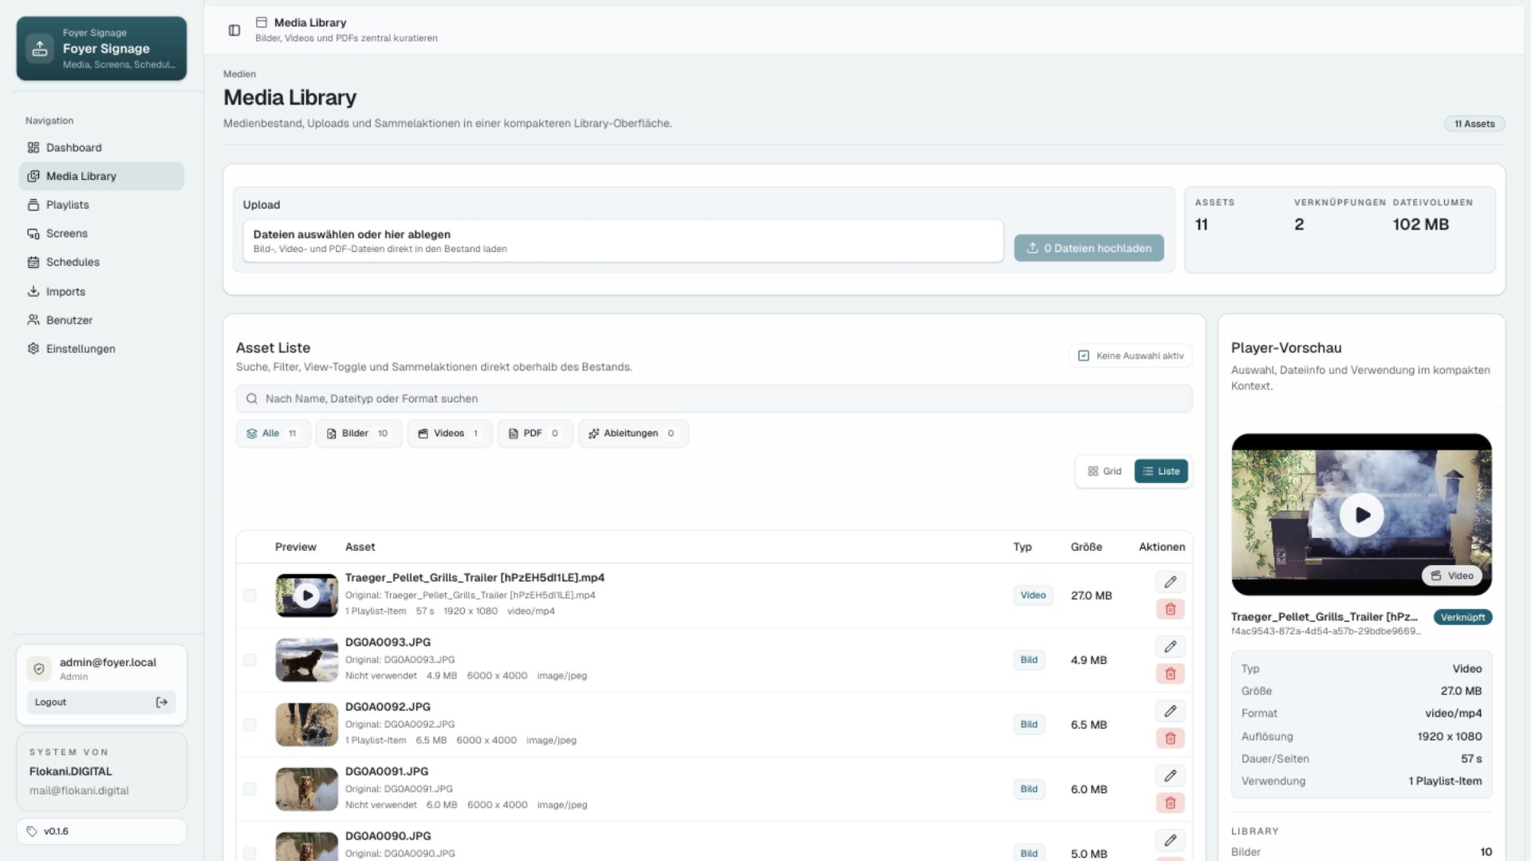The image size is (1531, 861).
Task: Delete the DG0A0092.JPG asset
Action: tap(1170, 738)
